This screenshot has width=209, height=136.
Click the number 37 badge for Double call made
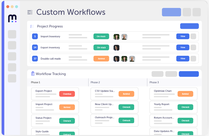point(35,59)
